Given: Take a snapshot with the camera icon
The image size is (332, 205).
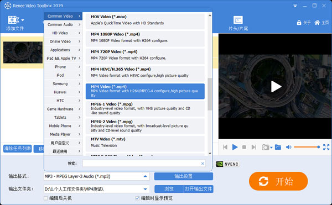Looking at the screenshot, I should tap(265, 147).
